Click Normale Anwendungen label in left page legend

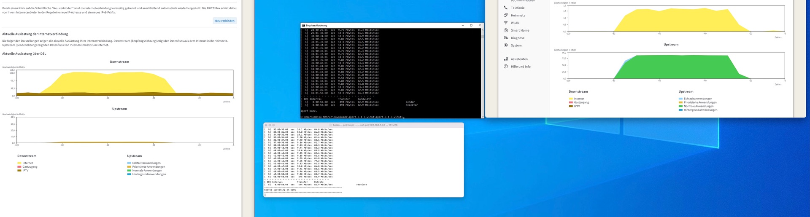(x=147, y=171)
